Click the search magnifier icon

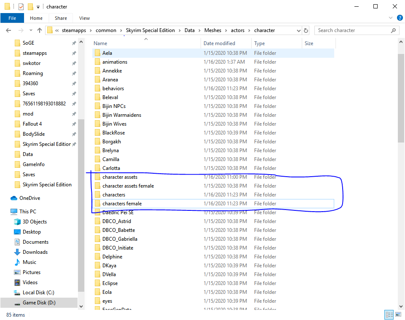(x=393, y=30)
